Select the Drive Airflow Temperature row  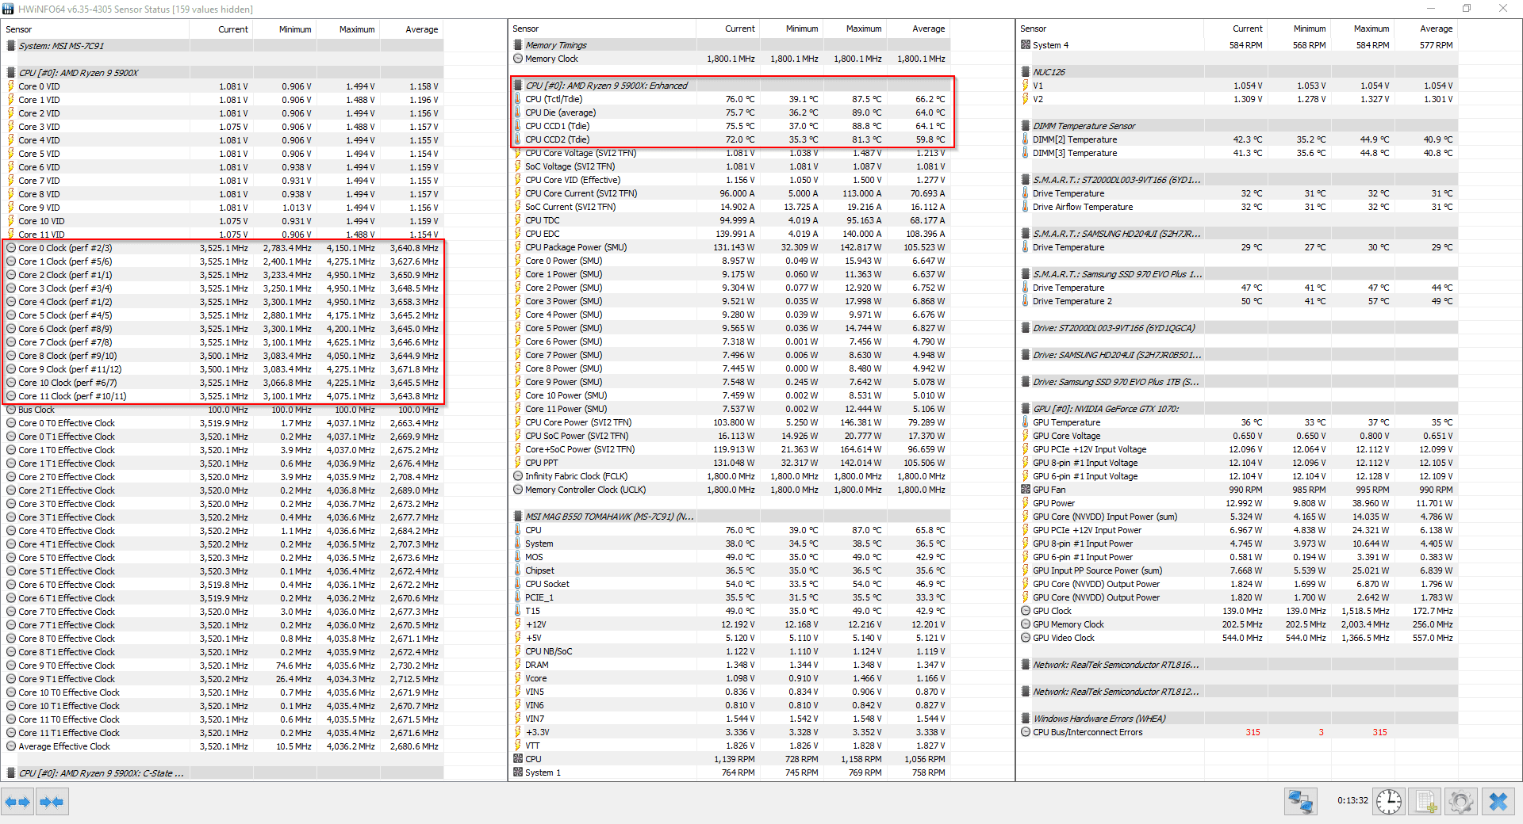[x=1237, y=207]
